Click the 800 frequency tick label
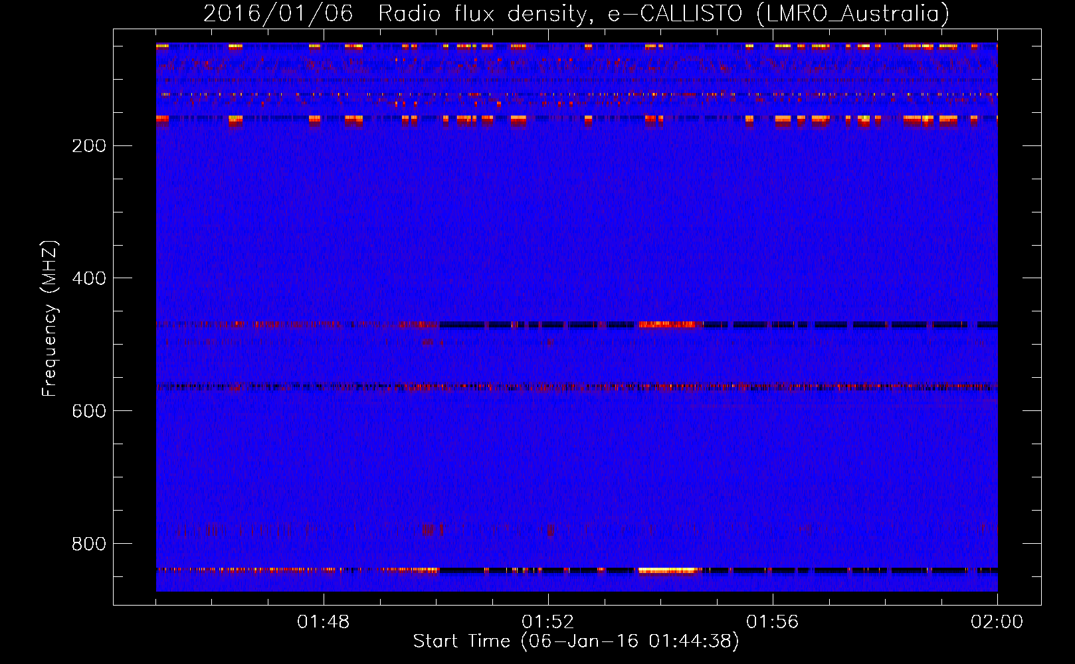This screenshot has width=1075, height=664. (89, 544)
